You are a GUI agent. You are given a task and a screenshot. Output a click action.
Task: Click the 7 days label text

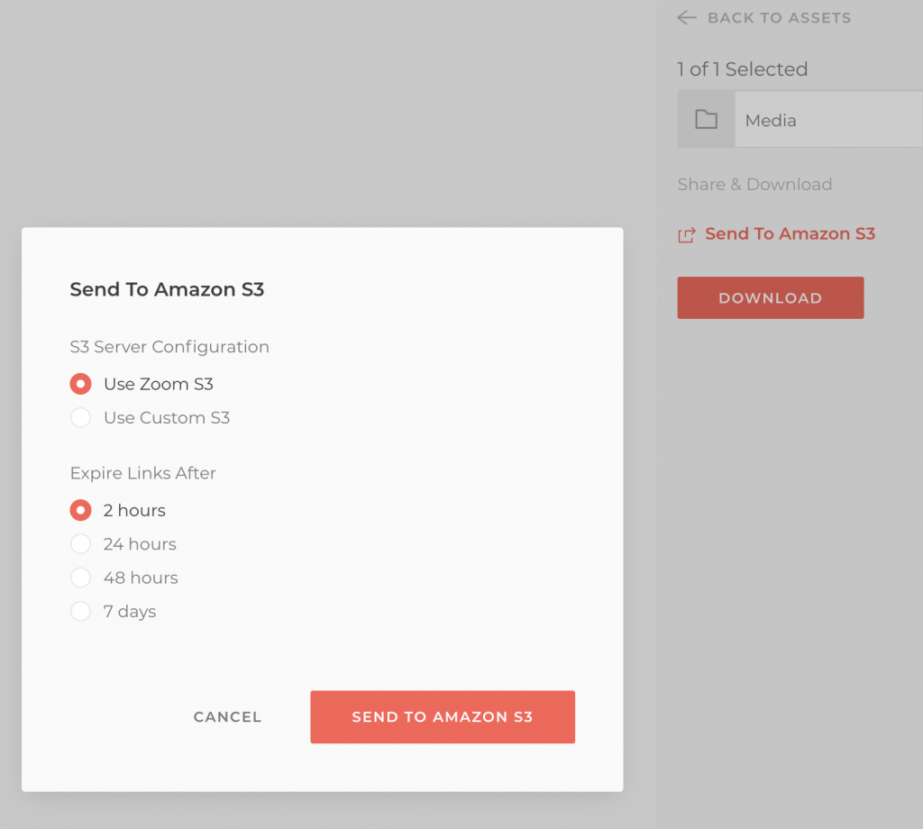pyautogui.click(x=130, y=612)
